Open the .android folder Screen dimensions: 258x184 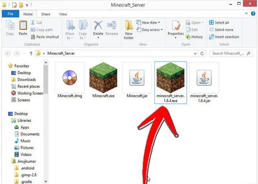pos(25,168)
